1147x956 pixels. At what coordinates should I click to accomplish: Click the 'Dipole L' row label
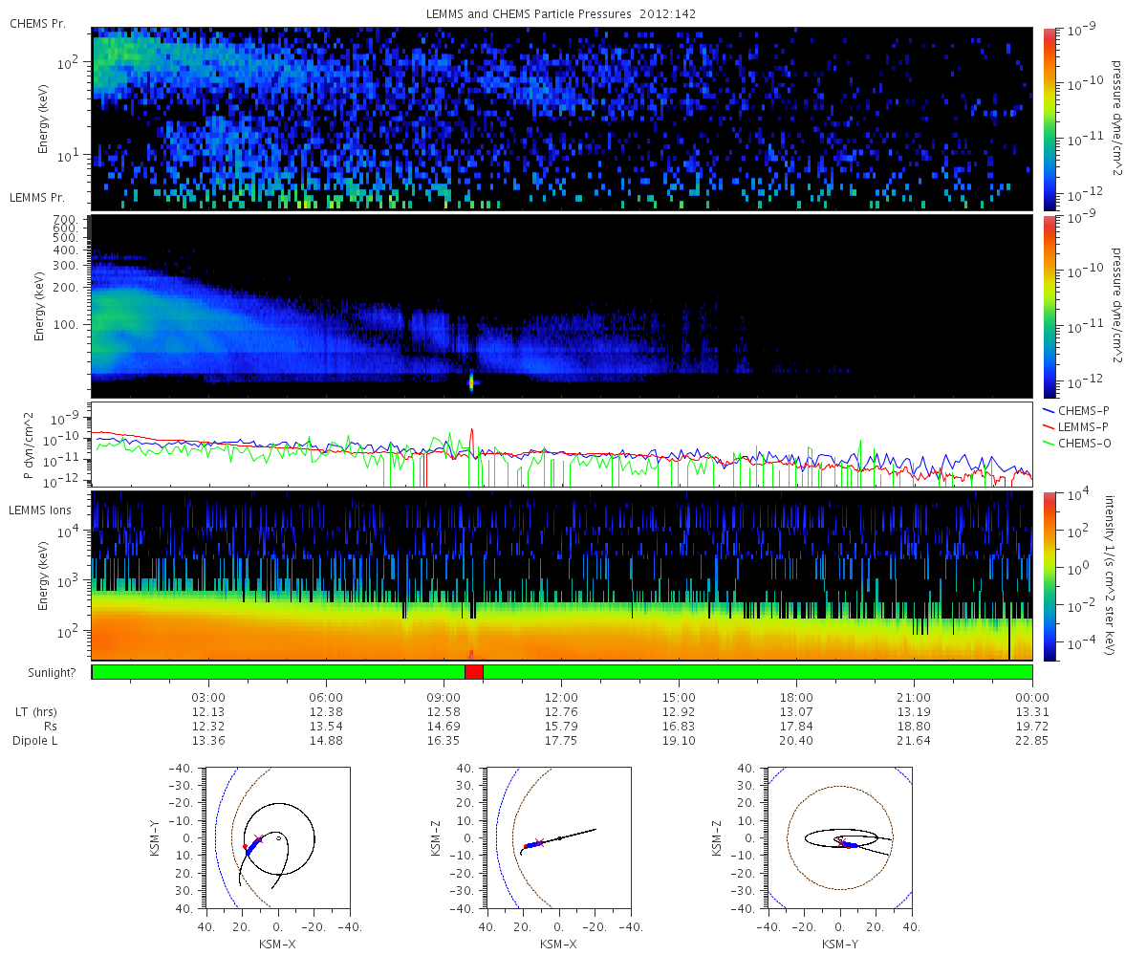click(37, 741)
